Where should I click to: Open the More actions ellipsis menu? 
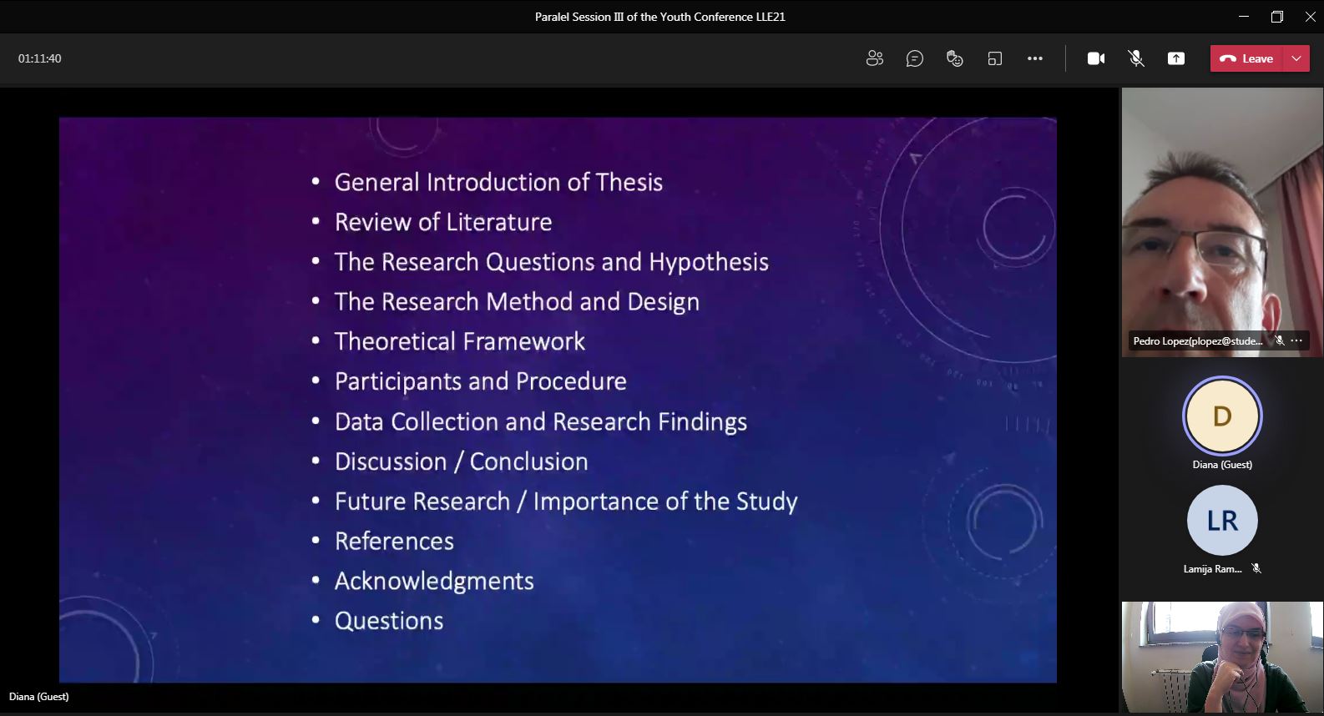click(x=1034, y=58)
